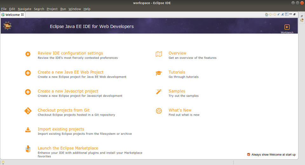Launch the Eclipse Marketplace link
The width and height of the screenshot is (305, 165).
tap(68, 148)
